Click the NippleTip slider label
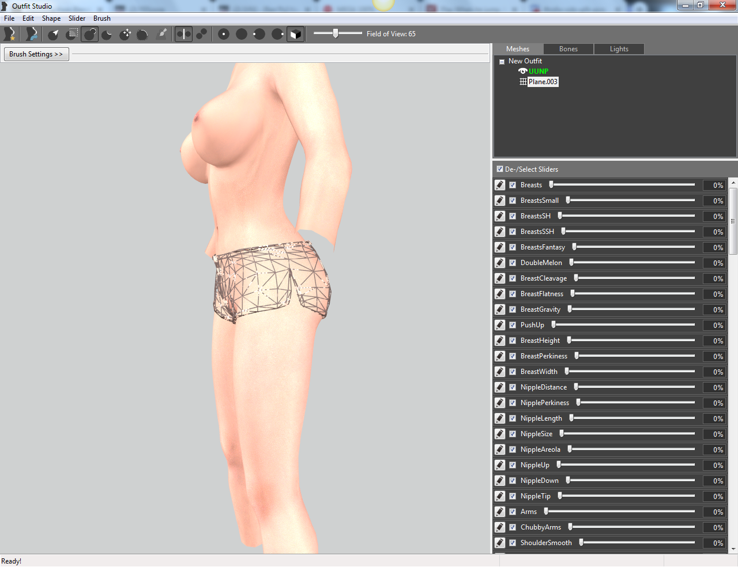The image size is (738, 567). click(535, 496)
